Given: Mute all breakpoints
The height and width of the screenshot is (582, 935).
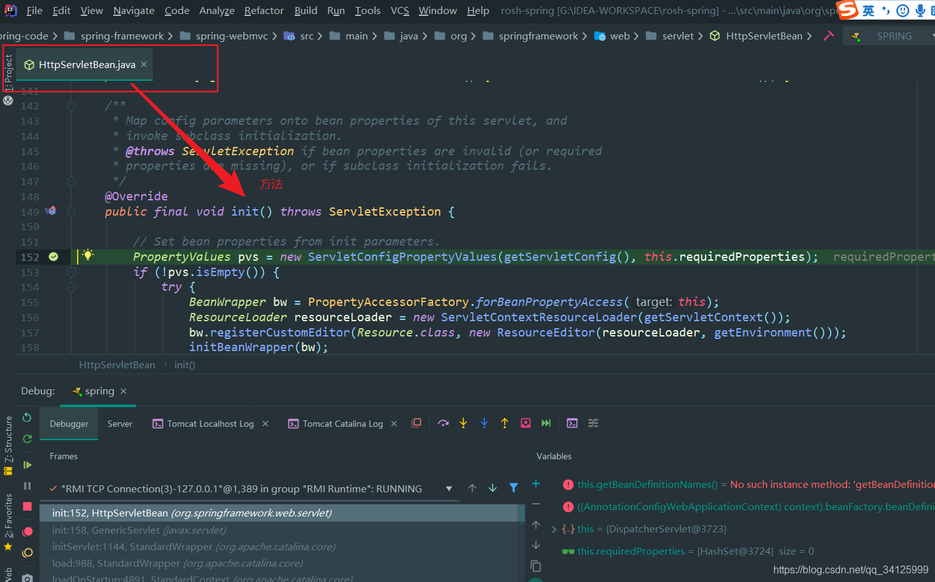Looking at the screenshot, I should coord(27,553).
